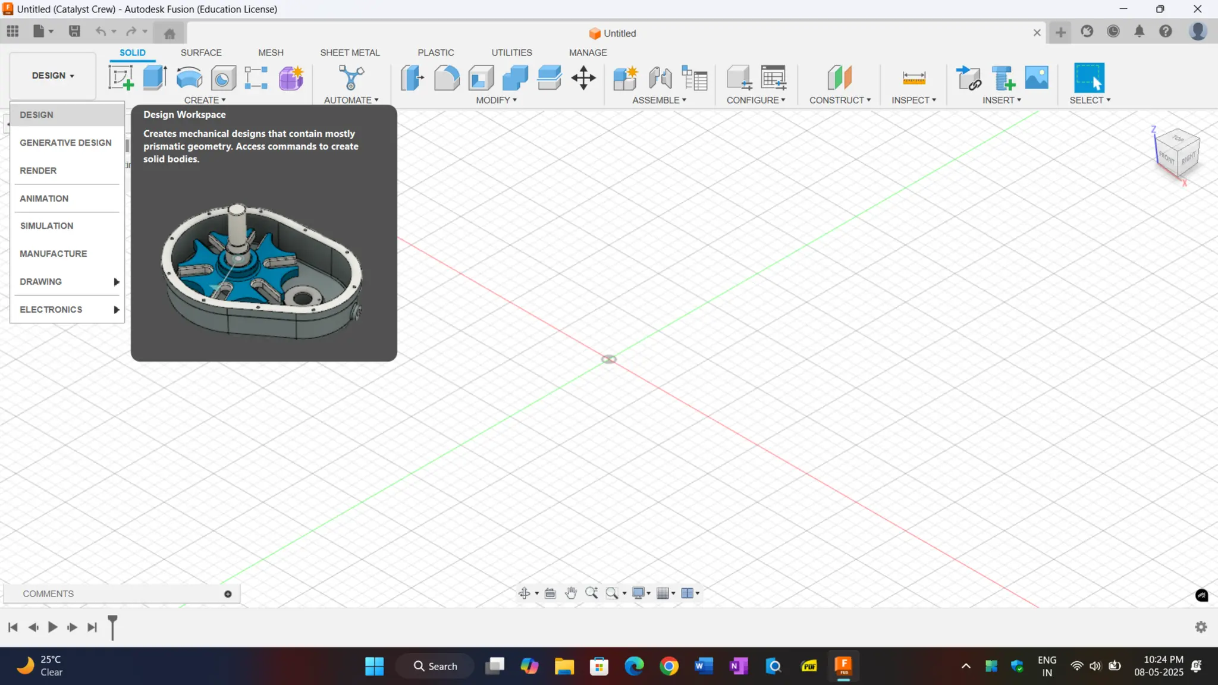Image resolution: width=1218 pixels, height=685 pixels.
Task: Select the Revolve tool icon
Action: pos(189,78)
